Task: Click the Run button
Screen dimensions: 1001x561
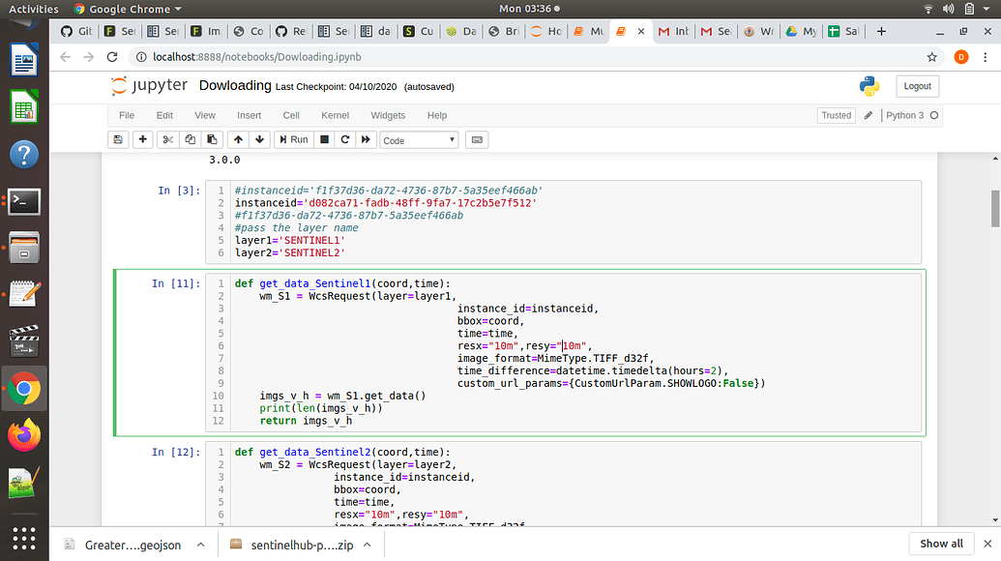Action: [x=293, y=140]
